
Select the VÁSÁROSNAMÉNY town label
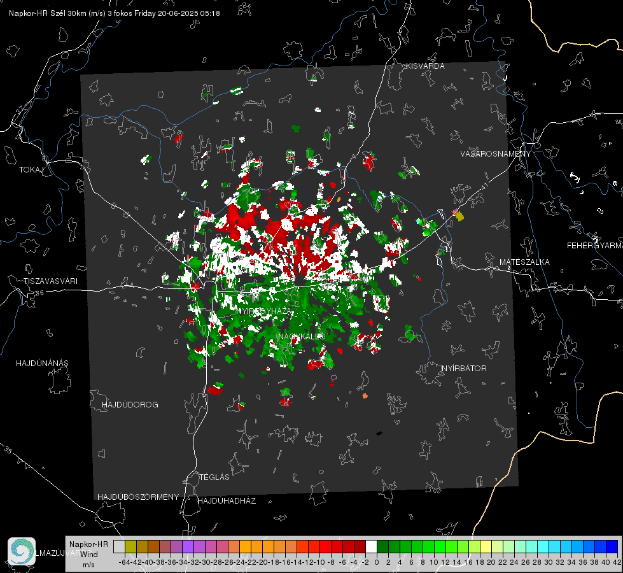[x=496, y=154]
